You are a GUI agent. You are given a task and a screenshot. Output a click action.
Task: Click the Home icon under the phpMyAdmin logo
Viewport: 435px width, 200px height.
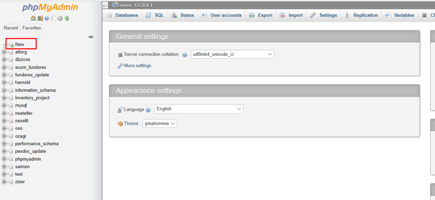tap(33, 18)
